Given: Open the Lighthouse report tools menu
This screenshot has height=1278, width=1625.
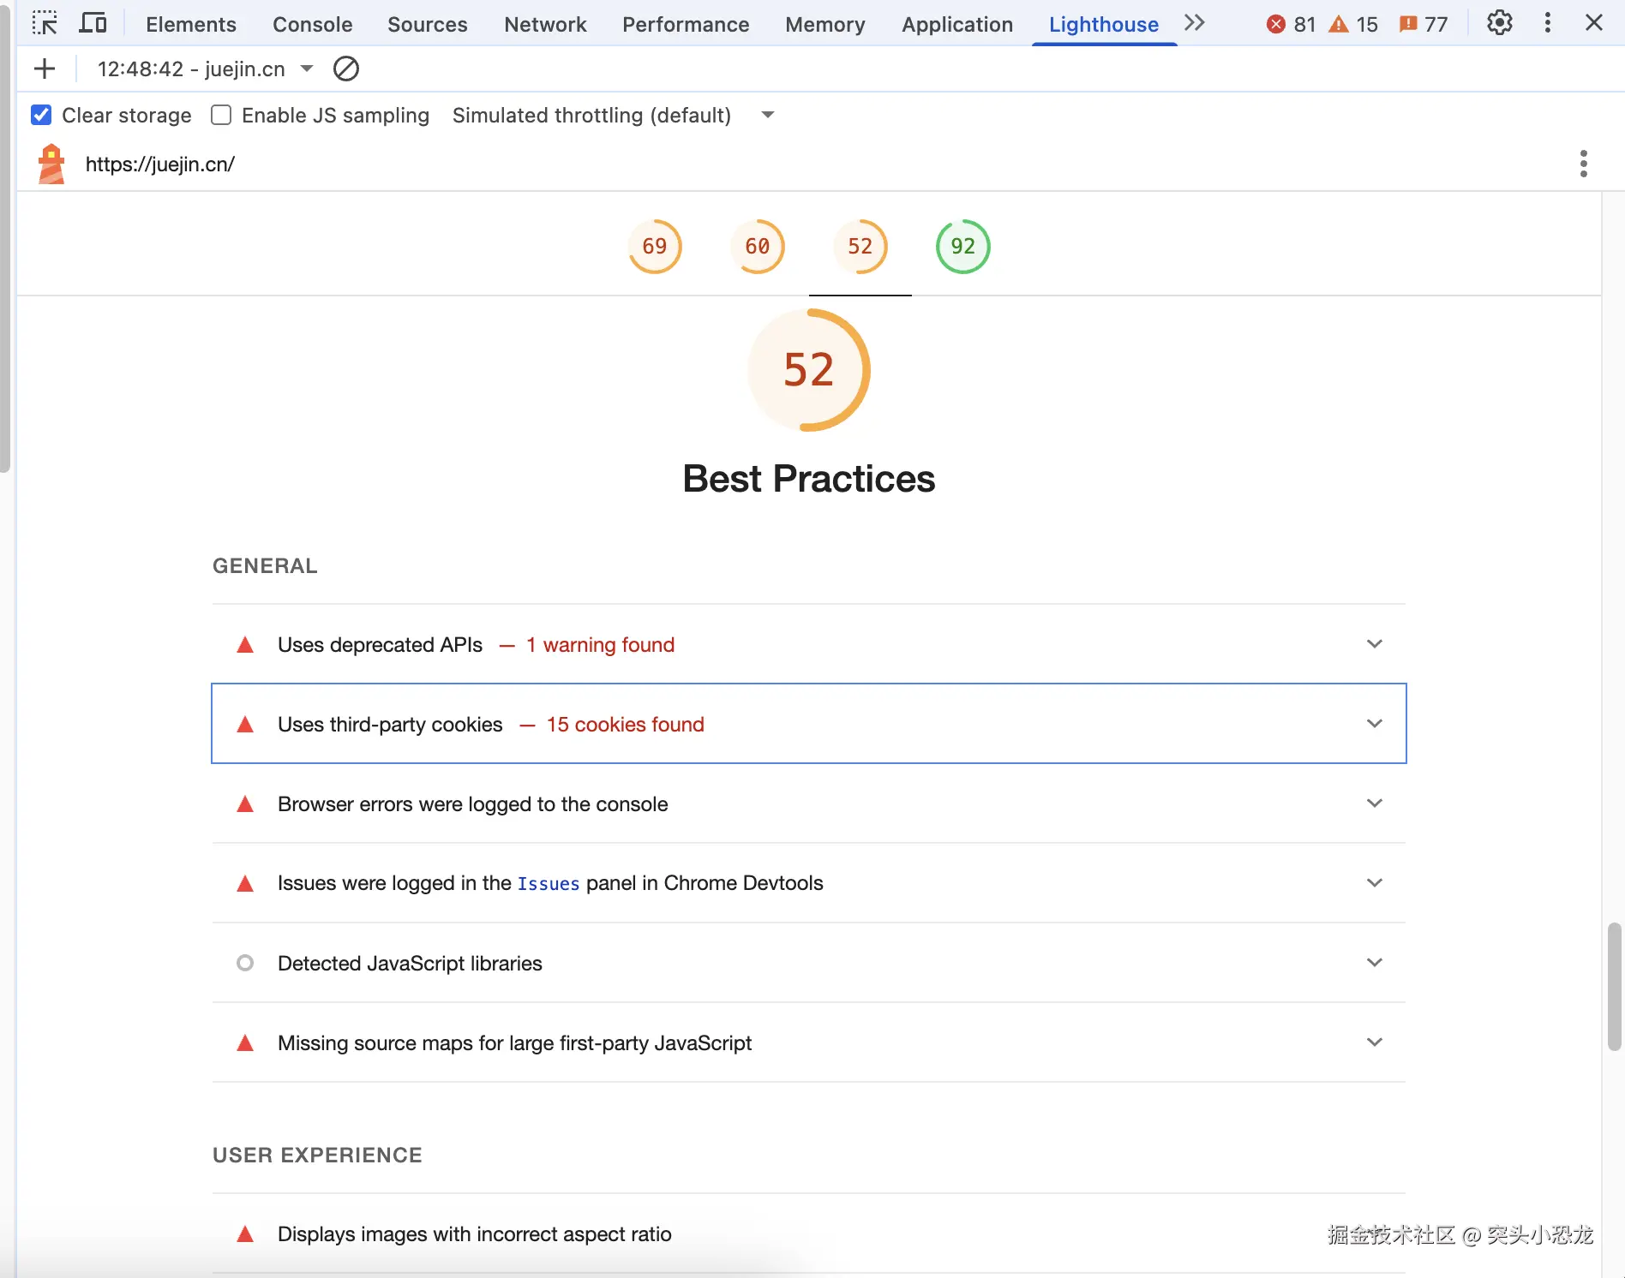Looking at the screenshot, I should pyautogui.click(x=1583, y=164).
